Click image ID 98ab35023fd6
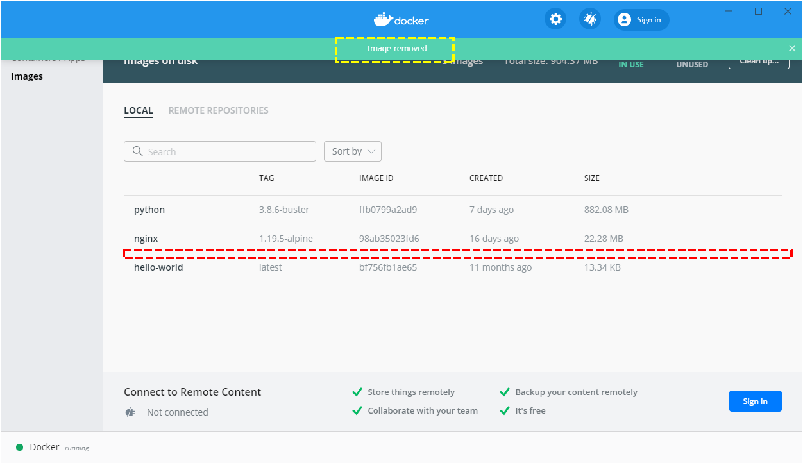This screenshot has width=803, height=463. click(389, 239)
